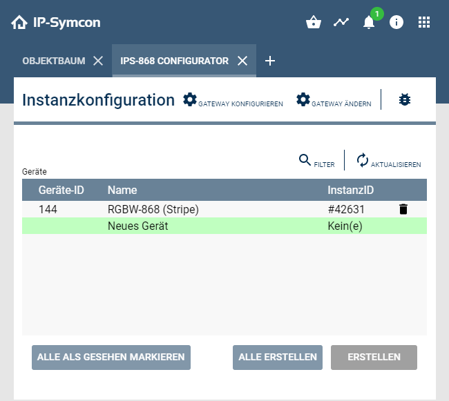Switch to the Objektbaum tab
This screenshot has height=401, width=449.
54,61
